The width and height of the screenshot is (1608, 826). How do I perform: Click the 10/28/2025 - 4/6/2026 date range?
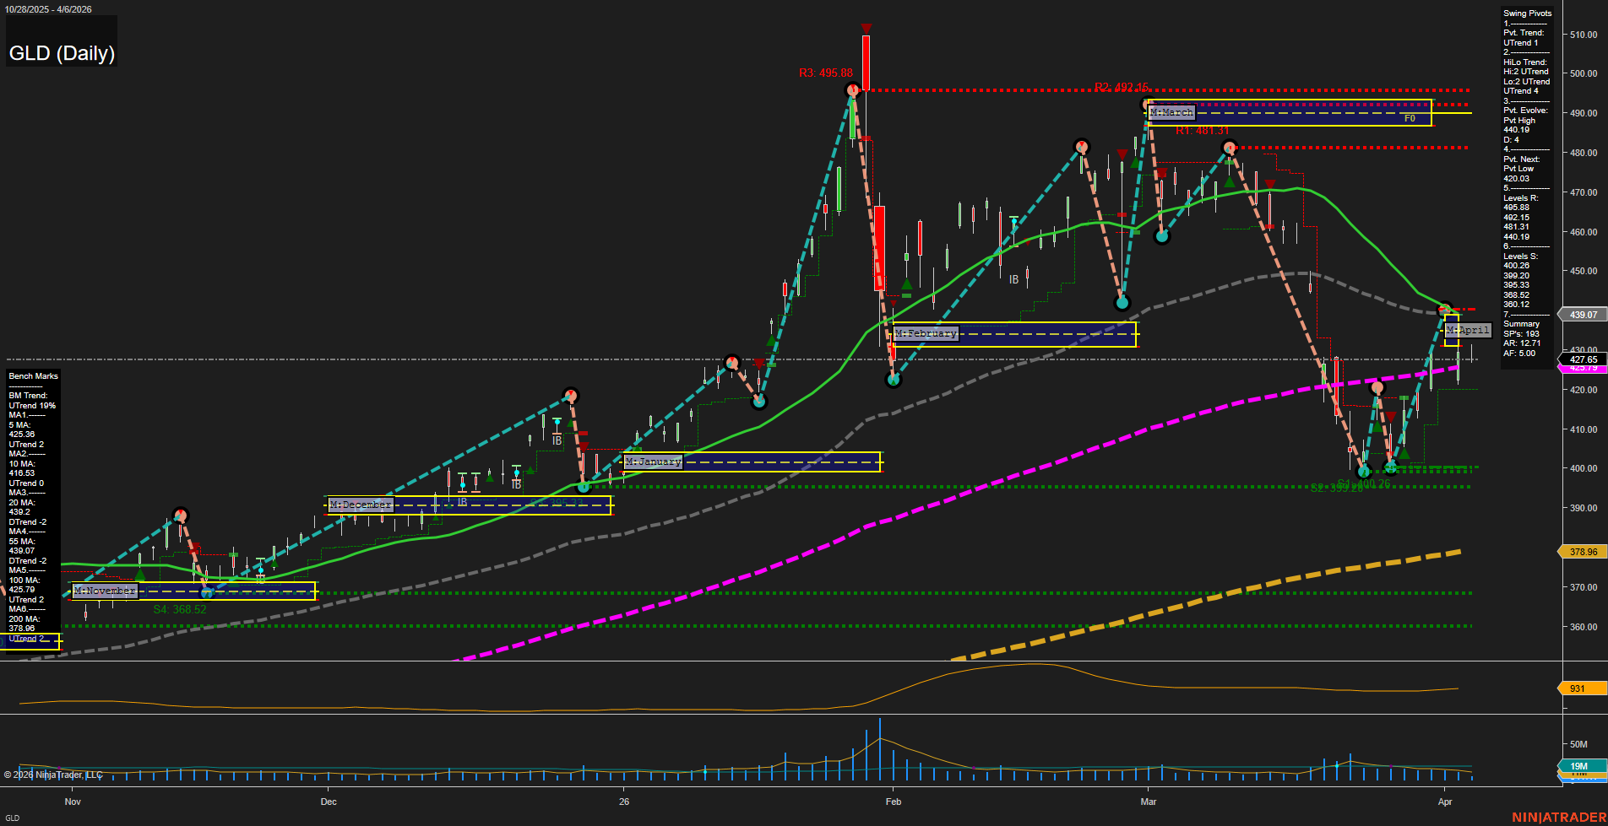click(49, 9)
